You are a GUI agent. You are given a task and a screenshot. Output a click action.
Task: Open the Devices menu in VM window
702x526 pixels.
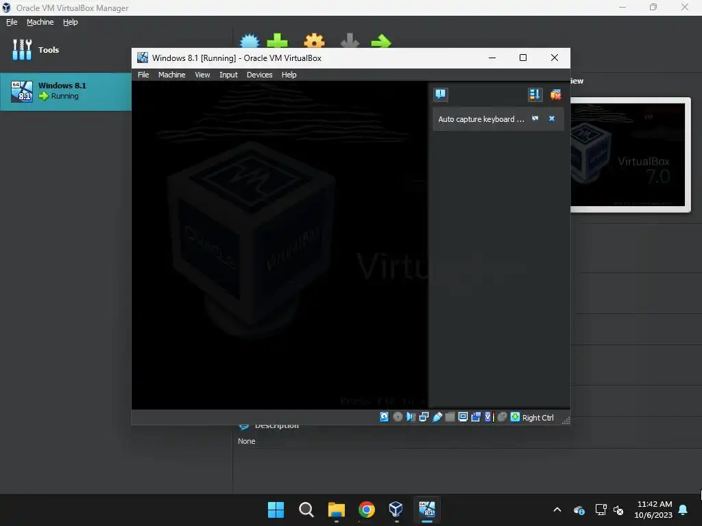click(x=259, y=75)
